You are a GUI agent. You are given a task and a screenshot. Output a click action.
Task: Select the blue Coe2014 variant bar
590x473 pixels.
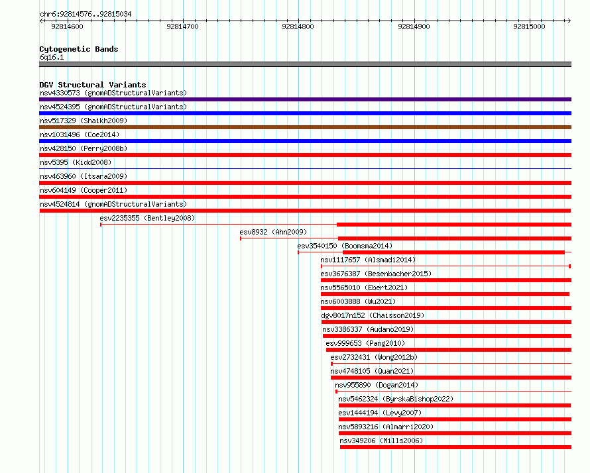click(305, 141)
